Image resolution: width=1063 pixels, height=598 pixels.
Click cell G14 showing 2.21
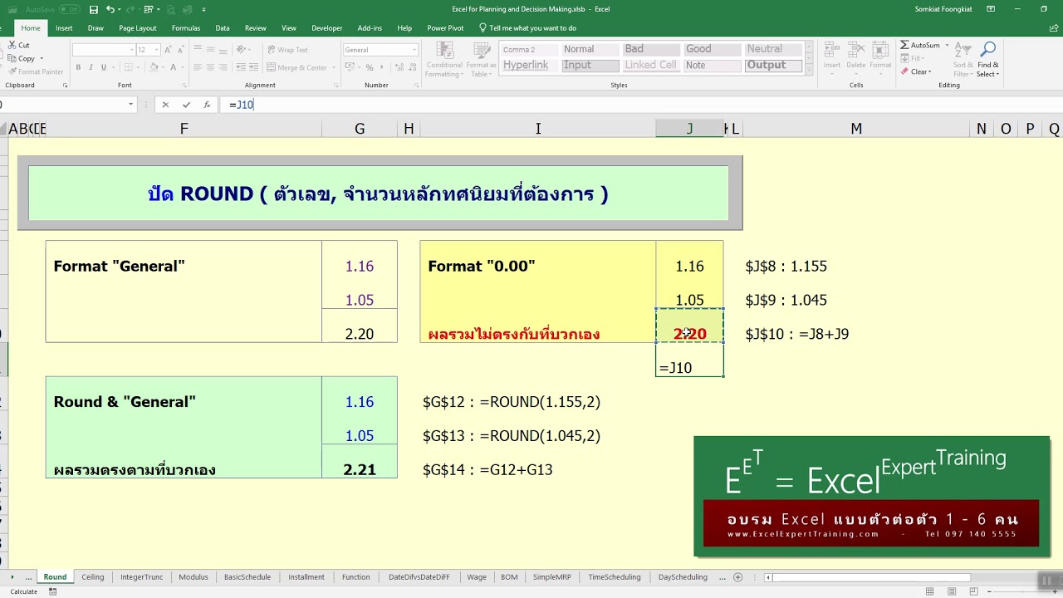(360, 469)
